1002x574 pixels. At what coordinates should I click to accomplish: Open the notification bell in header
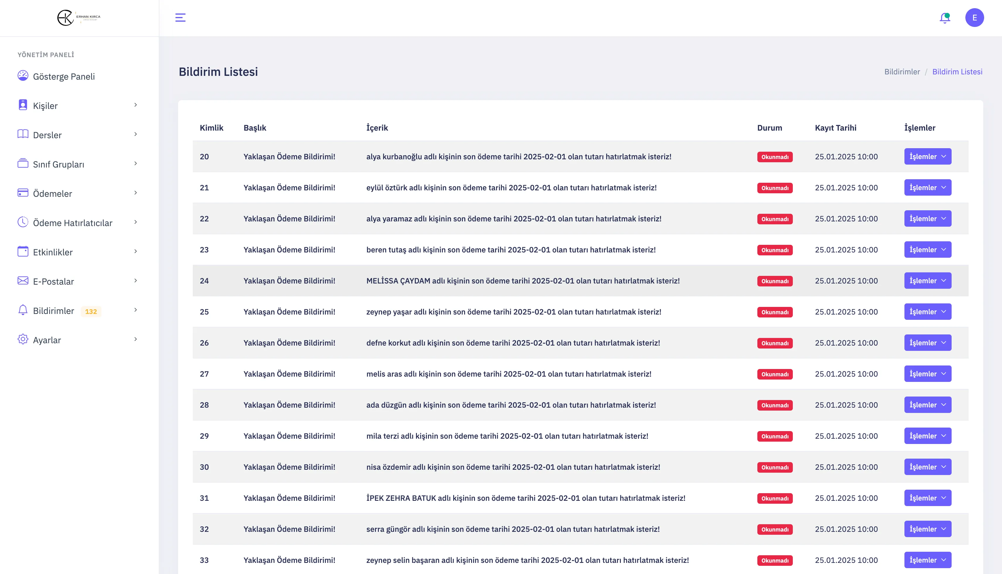click(944, 18)
